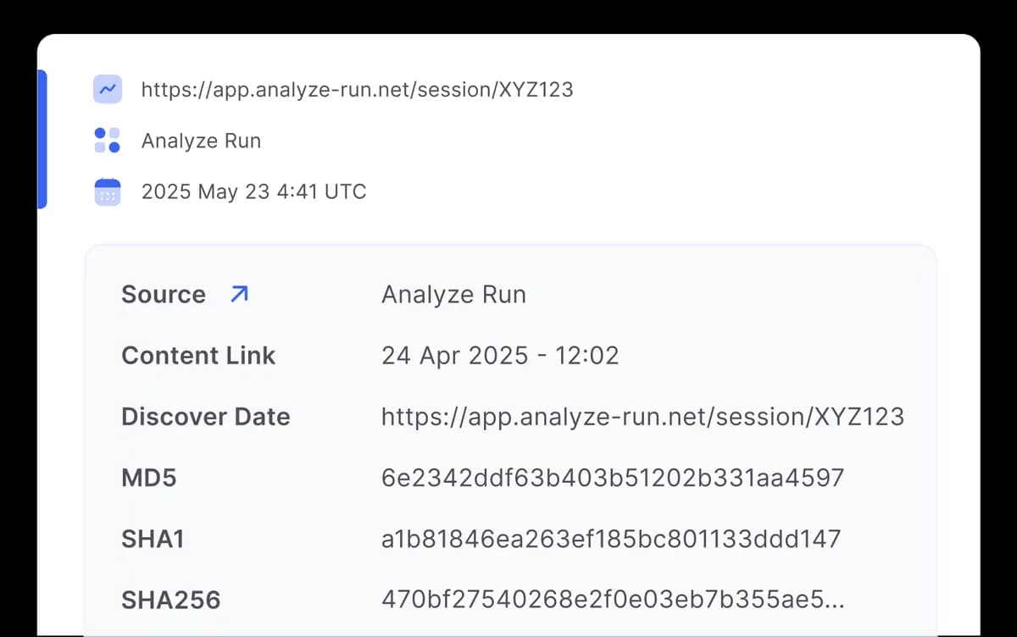1017x637 pixels.
Task: Click the Source label
Action: [x=164, y=295]
